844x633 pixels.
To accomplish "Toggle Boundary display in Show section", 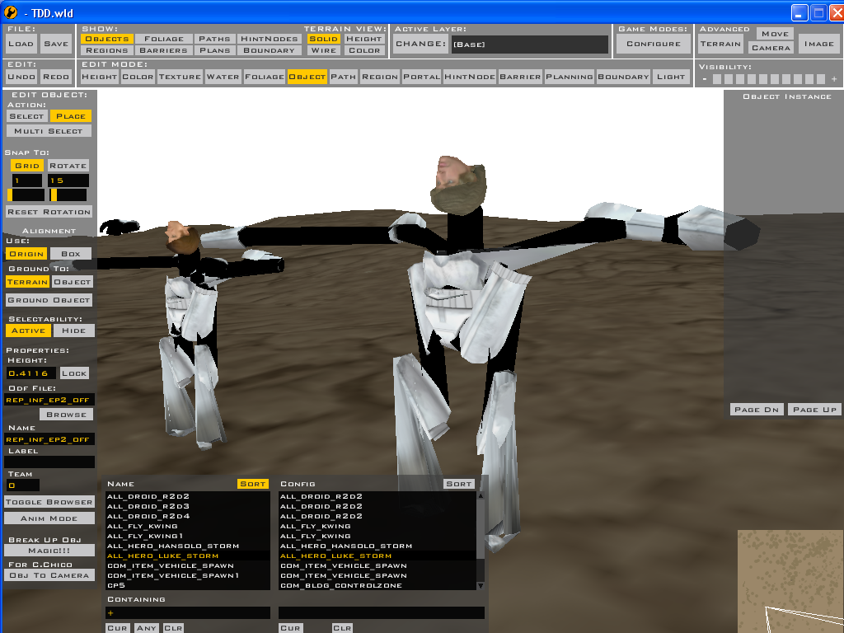I will click(270, 50).
